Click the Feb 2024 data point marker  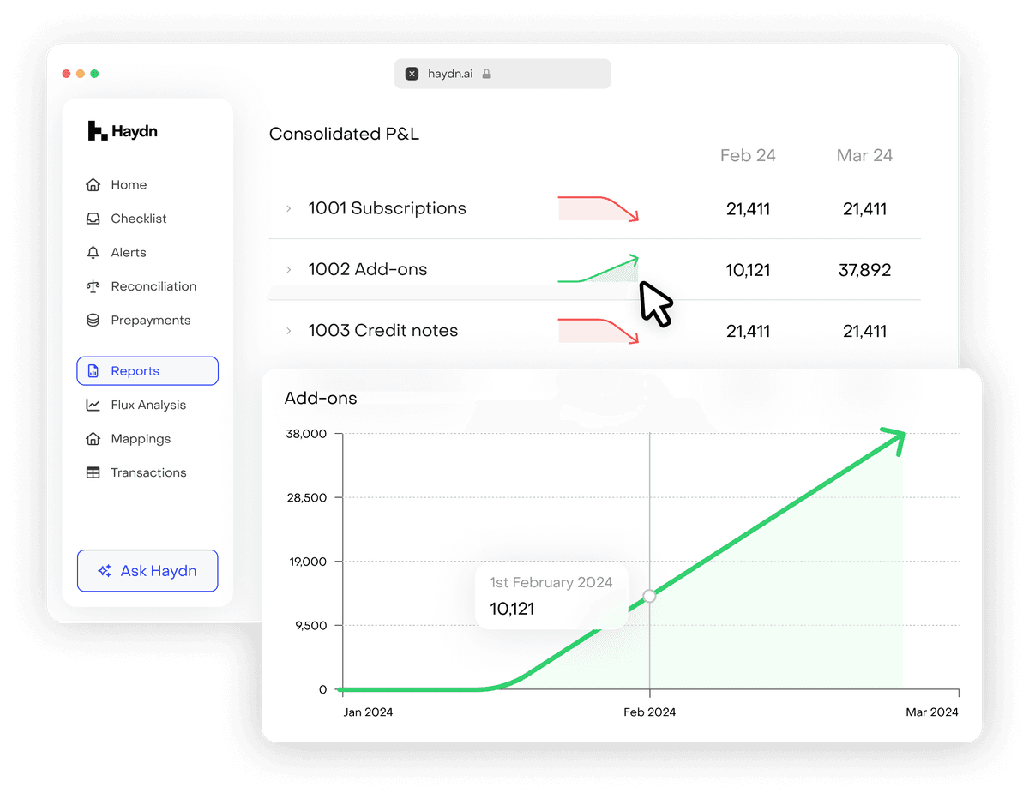(649, 596)
